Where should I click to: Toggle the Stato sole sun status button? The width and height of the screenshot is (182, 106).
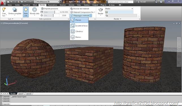coord(26,12)
